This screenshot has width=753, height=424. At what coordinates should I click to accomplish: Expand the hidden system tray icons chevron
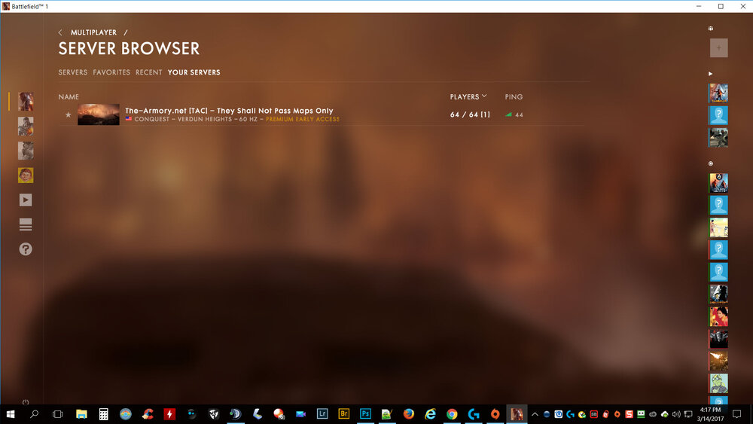pyautogui.click(x=535, y=413)
